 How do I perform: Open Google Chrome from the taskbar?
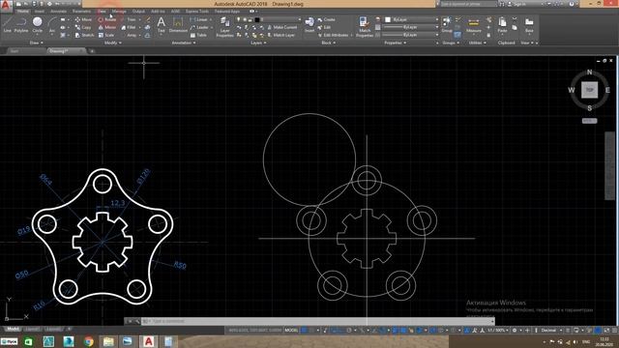[88, 341]
